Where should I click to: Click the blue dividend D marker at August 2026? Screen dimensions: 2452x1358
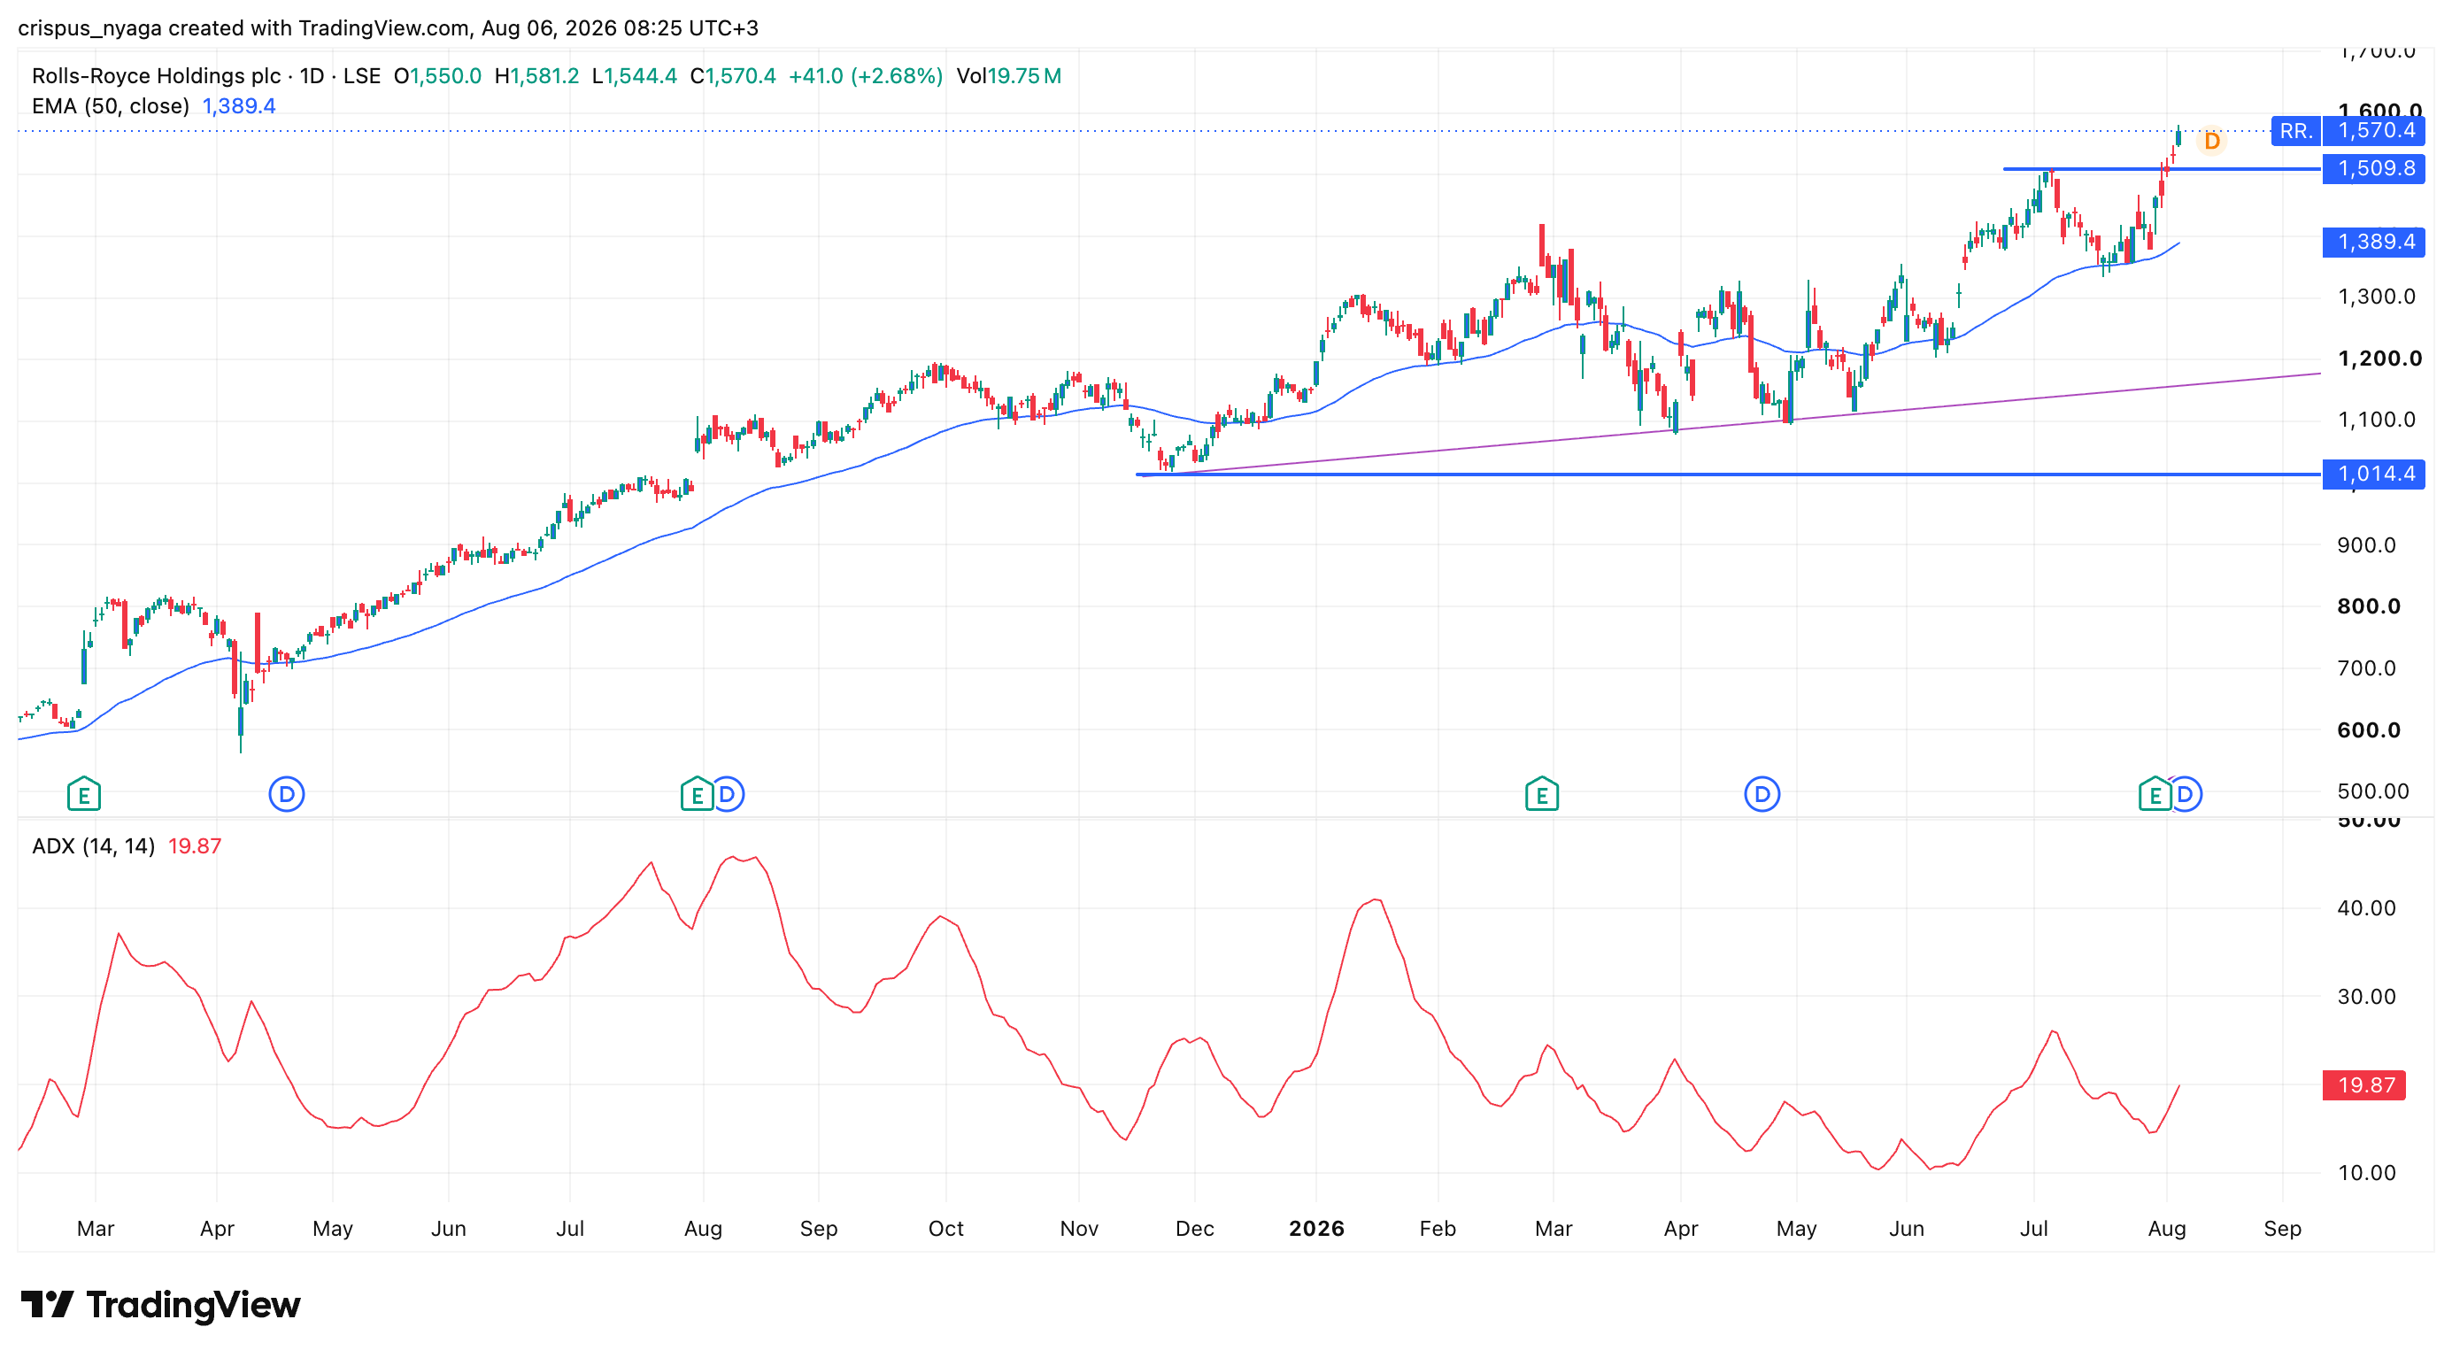pos(2186,794)
